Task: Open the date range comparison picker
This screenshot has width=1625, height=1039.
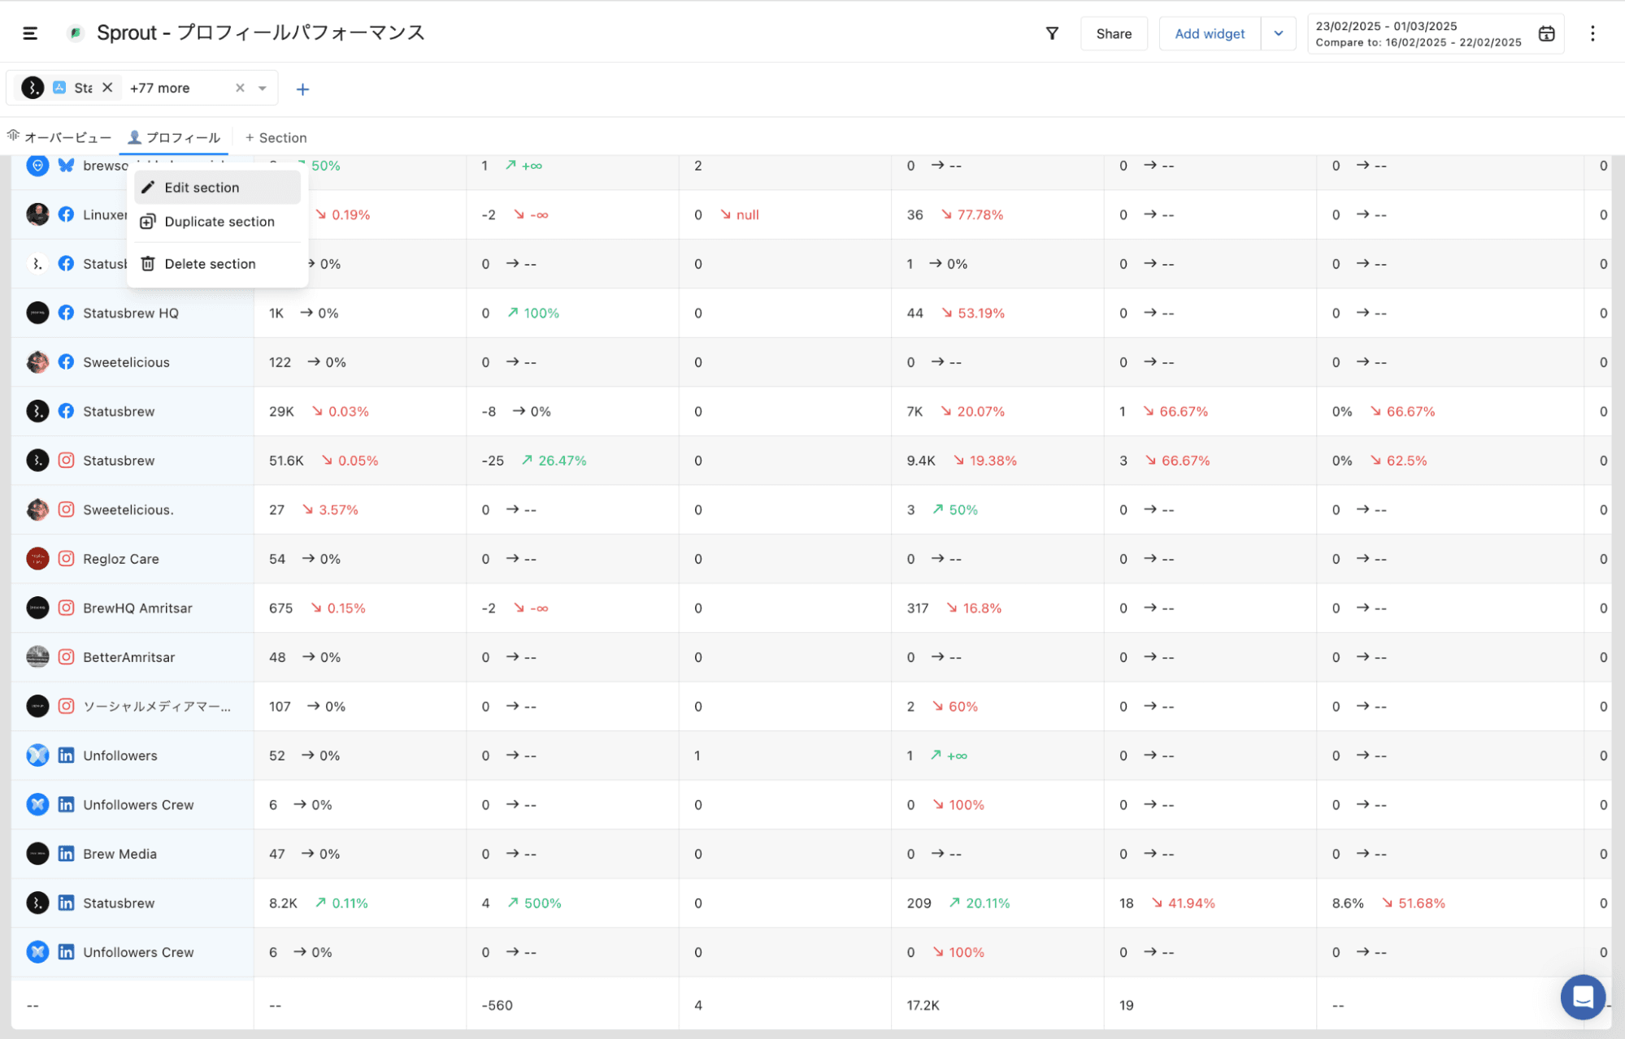Action: (1418, 34)
